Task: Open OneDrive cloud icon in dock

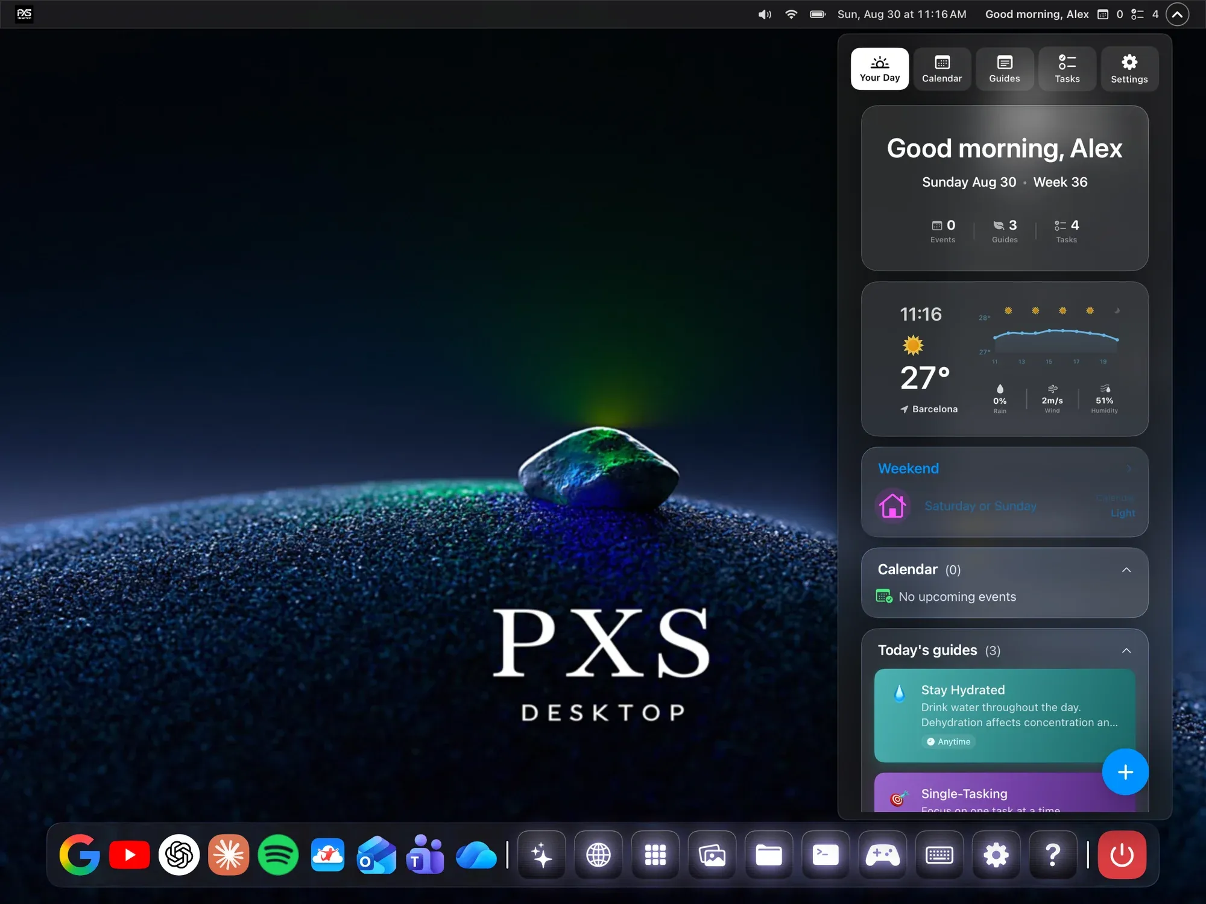Action: coord(476,855)
